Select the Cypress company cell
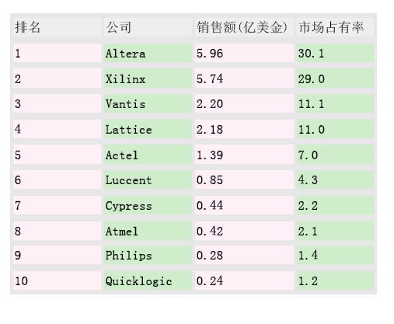The height and width of the screenshot is (324, 394). coord(148,205)
